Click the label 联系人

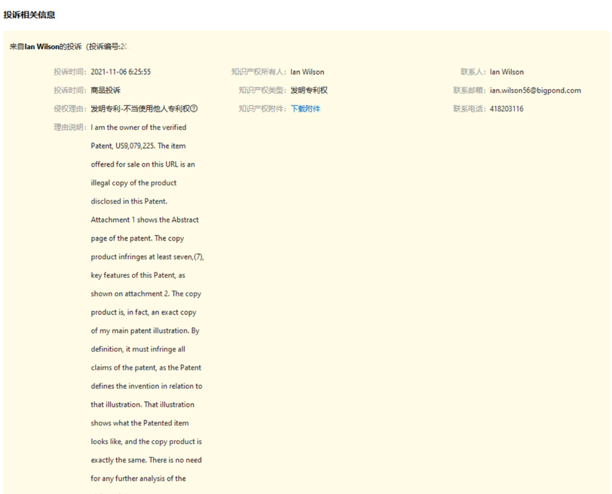473,72
